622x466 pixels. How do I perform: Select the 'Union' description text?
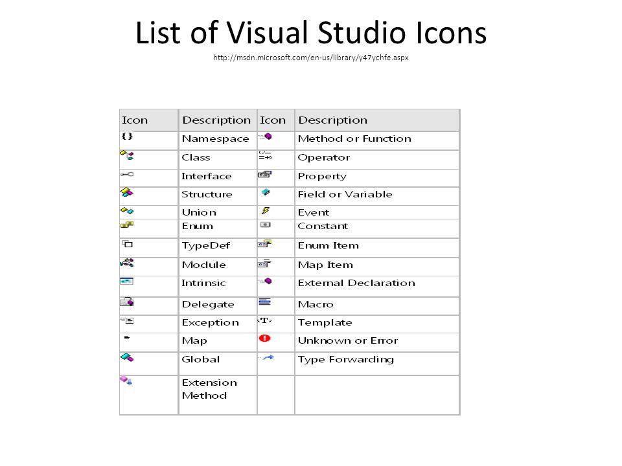[199, 212]
